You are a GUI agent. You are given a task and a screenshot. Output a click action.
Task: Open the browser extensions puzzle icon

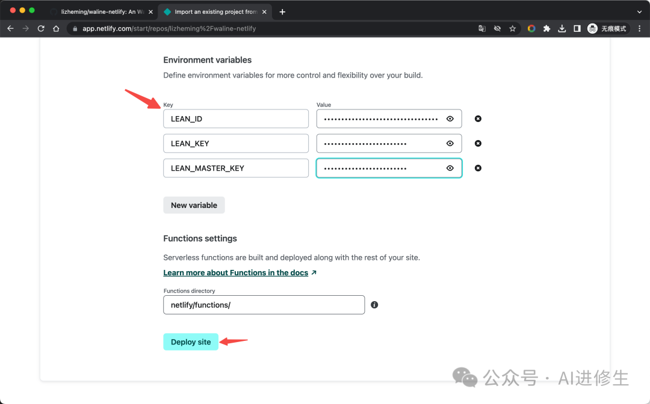[x=546, y=28]
